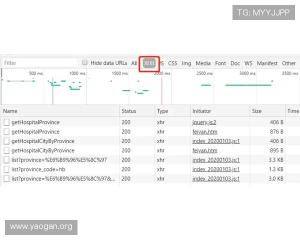Select the Media filter type
Screen dimensions: 300x240
(x=203, y=63)
